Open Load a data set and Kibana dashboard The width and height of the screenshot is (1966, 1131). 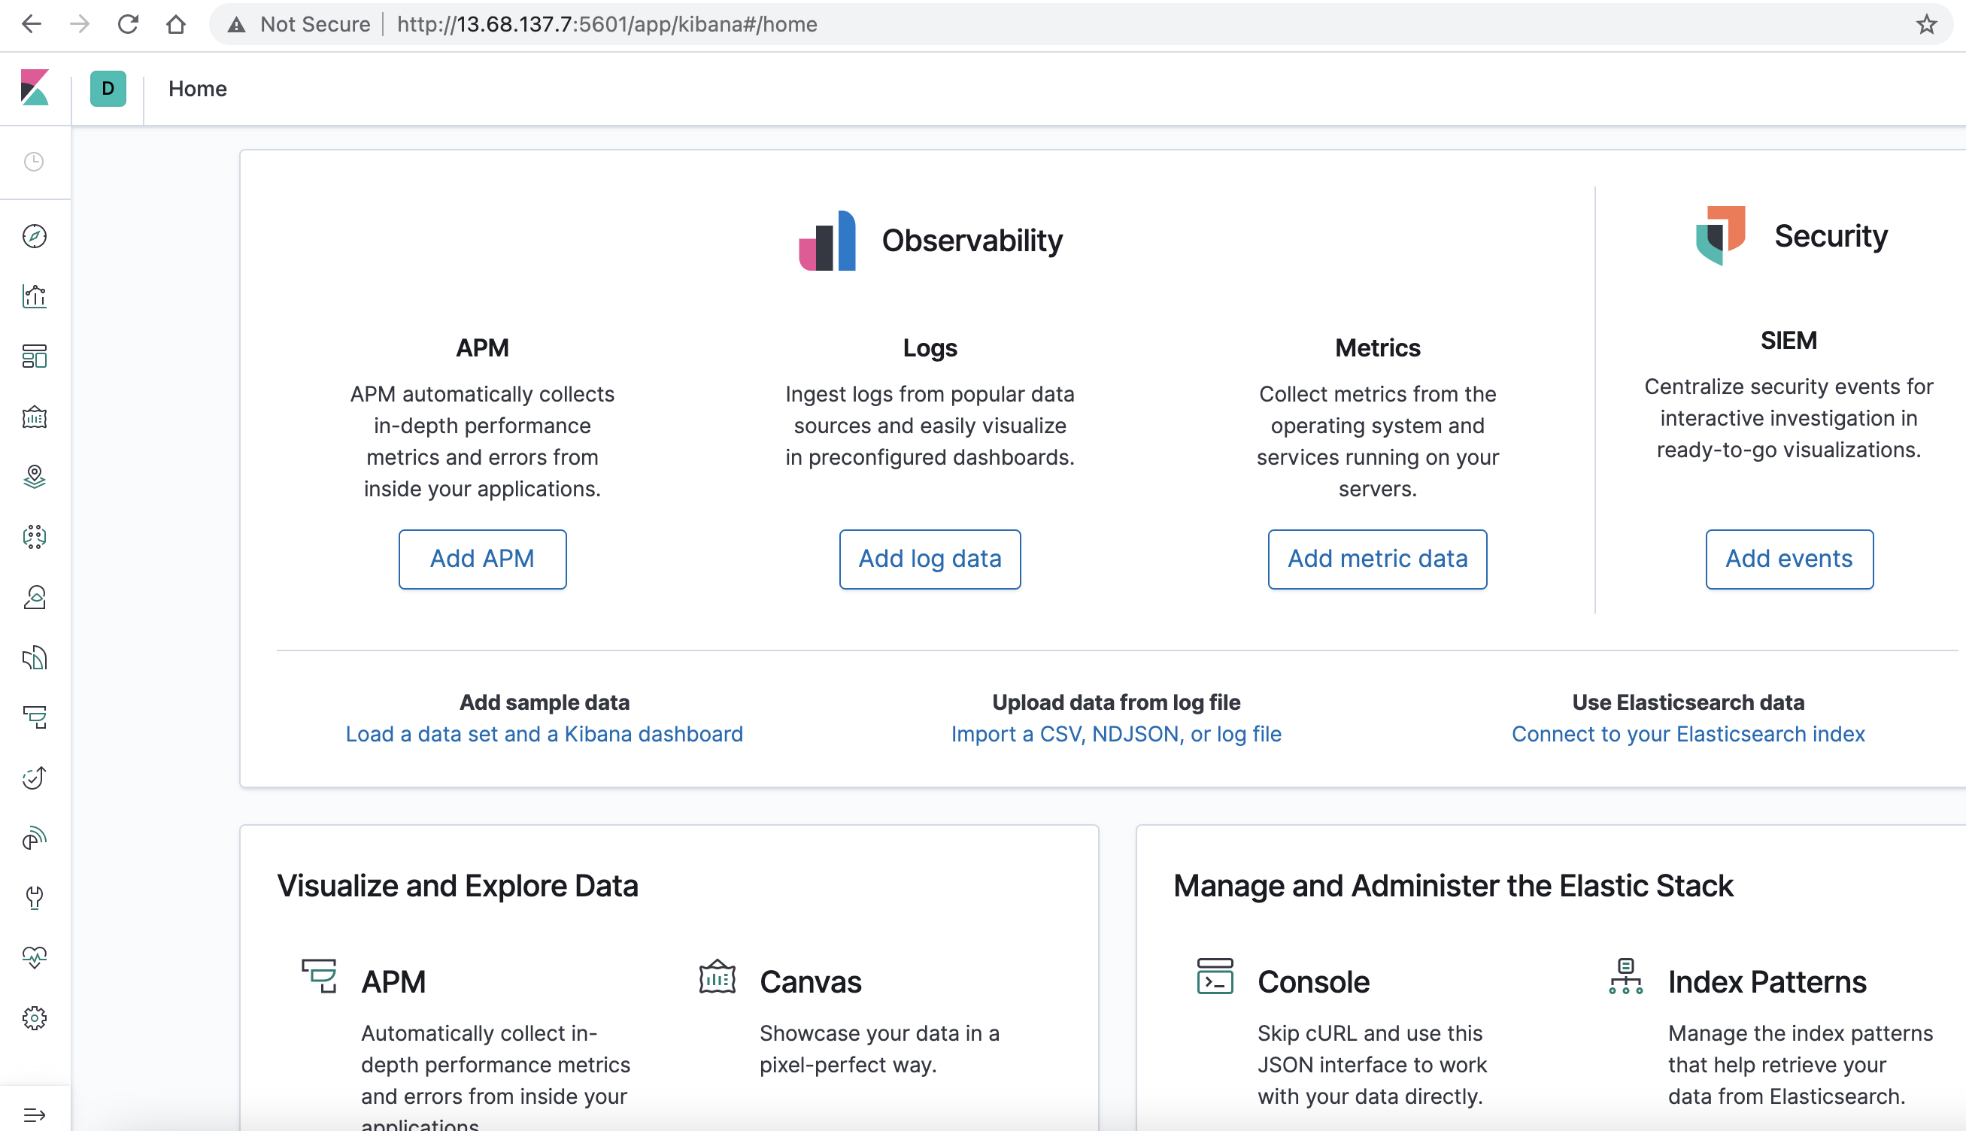pos(544,734)
